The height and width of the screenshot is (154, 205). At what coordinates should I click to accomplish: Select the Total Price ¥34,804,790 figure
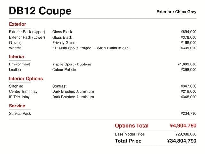point(182,141)
